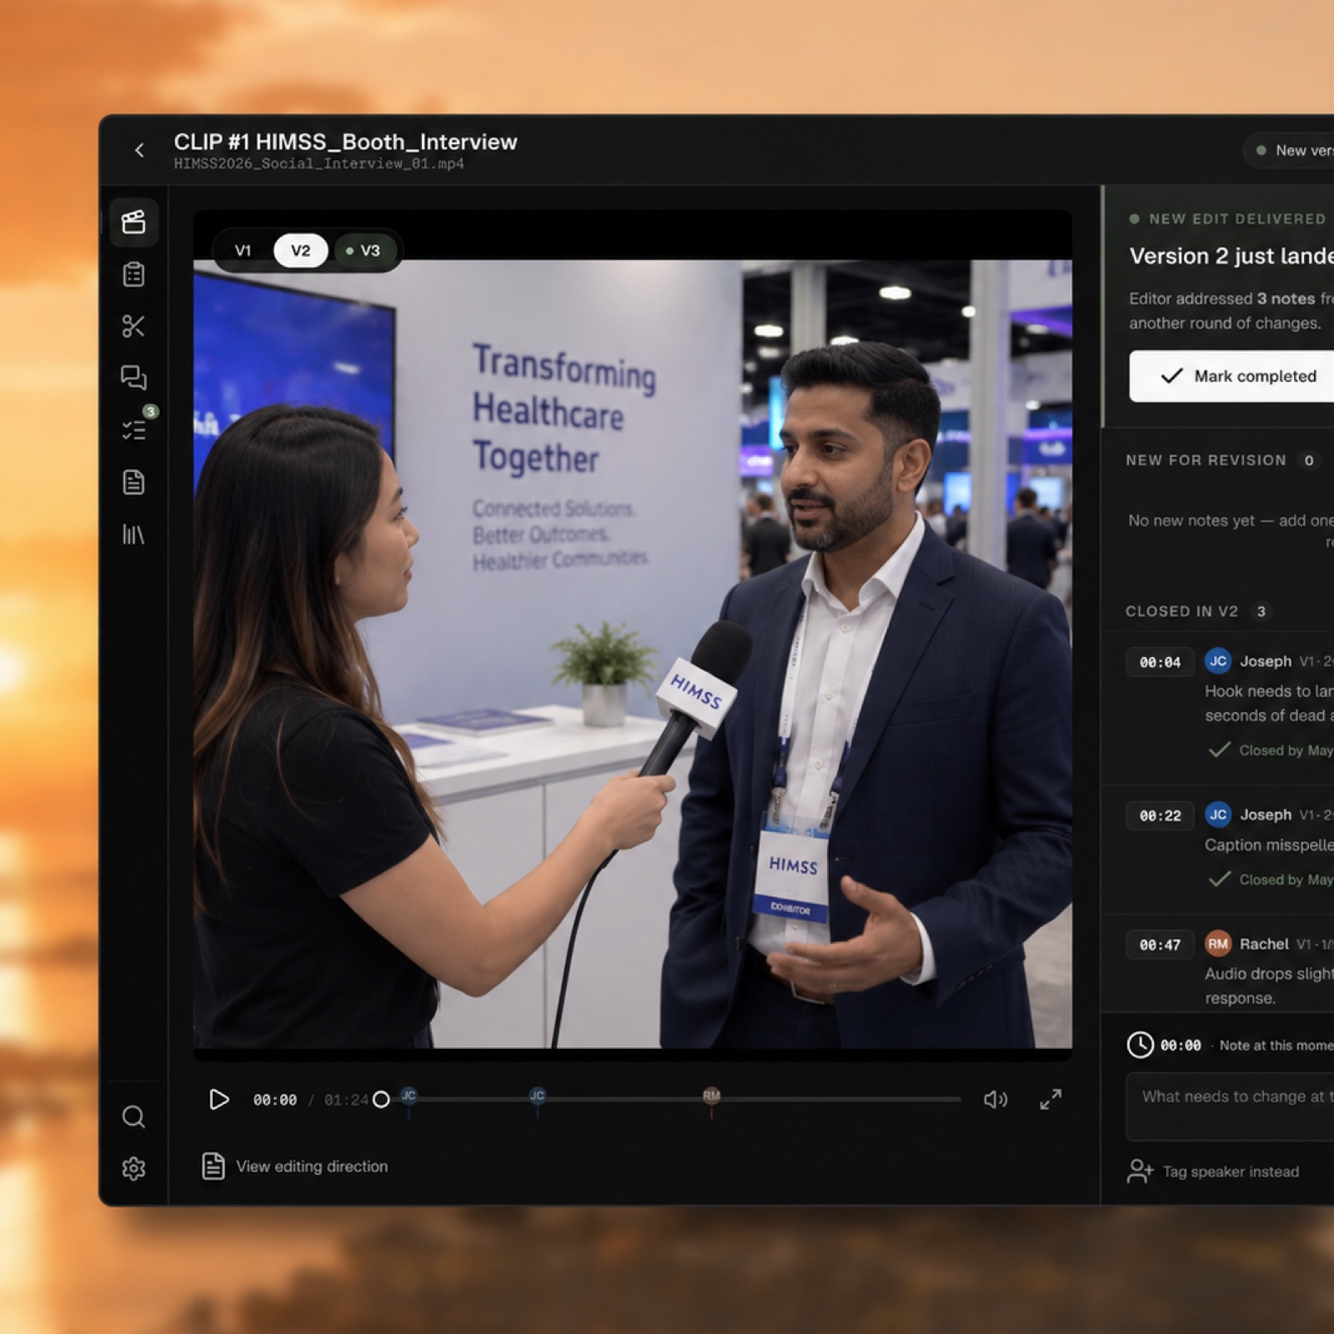This screenshot has width=1334, height=1334.
Task: Open settings via the gear icon
Action: point(133,1169)
